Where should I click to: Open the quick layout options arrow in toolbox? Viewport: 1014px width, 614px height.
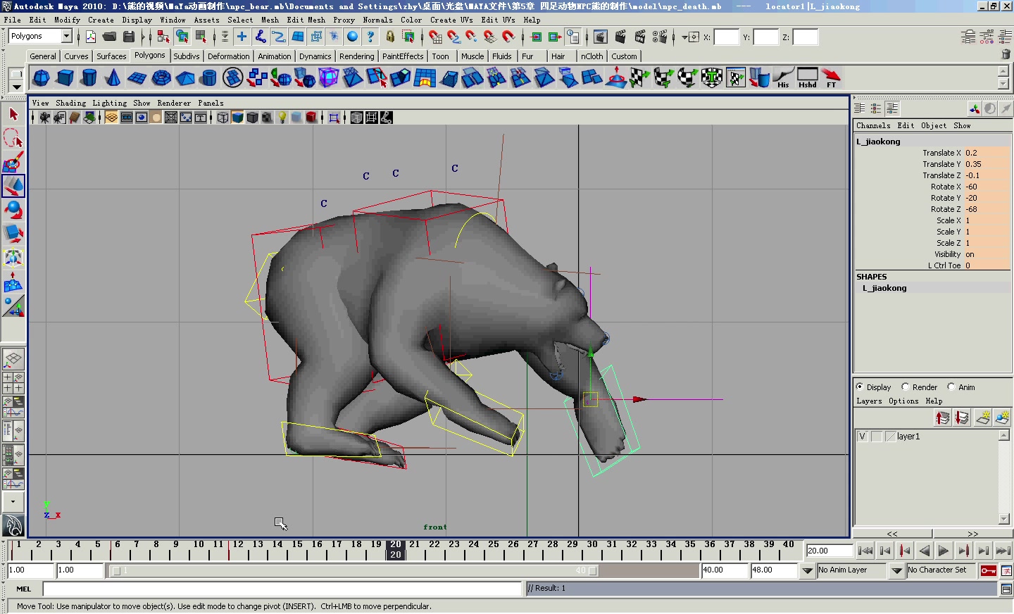point(13,501)
